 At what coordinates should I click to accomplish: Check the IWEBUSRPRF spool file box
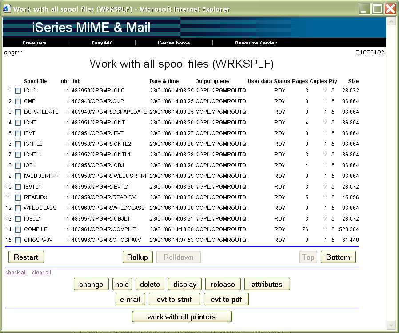[18, 176]
